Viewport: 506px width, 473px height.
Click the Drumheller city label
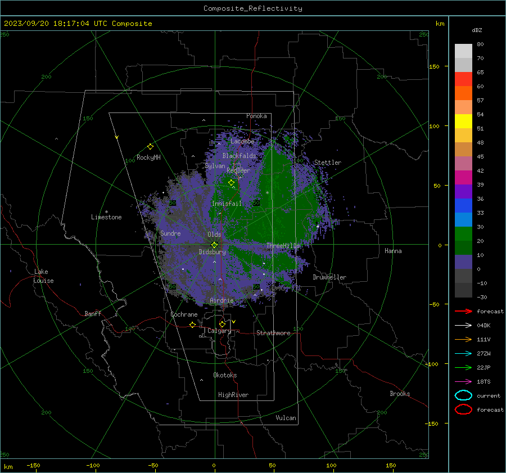(329, 277)
